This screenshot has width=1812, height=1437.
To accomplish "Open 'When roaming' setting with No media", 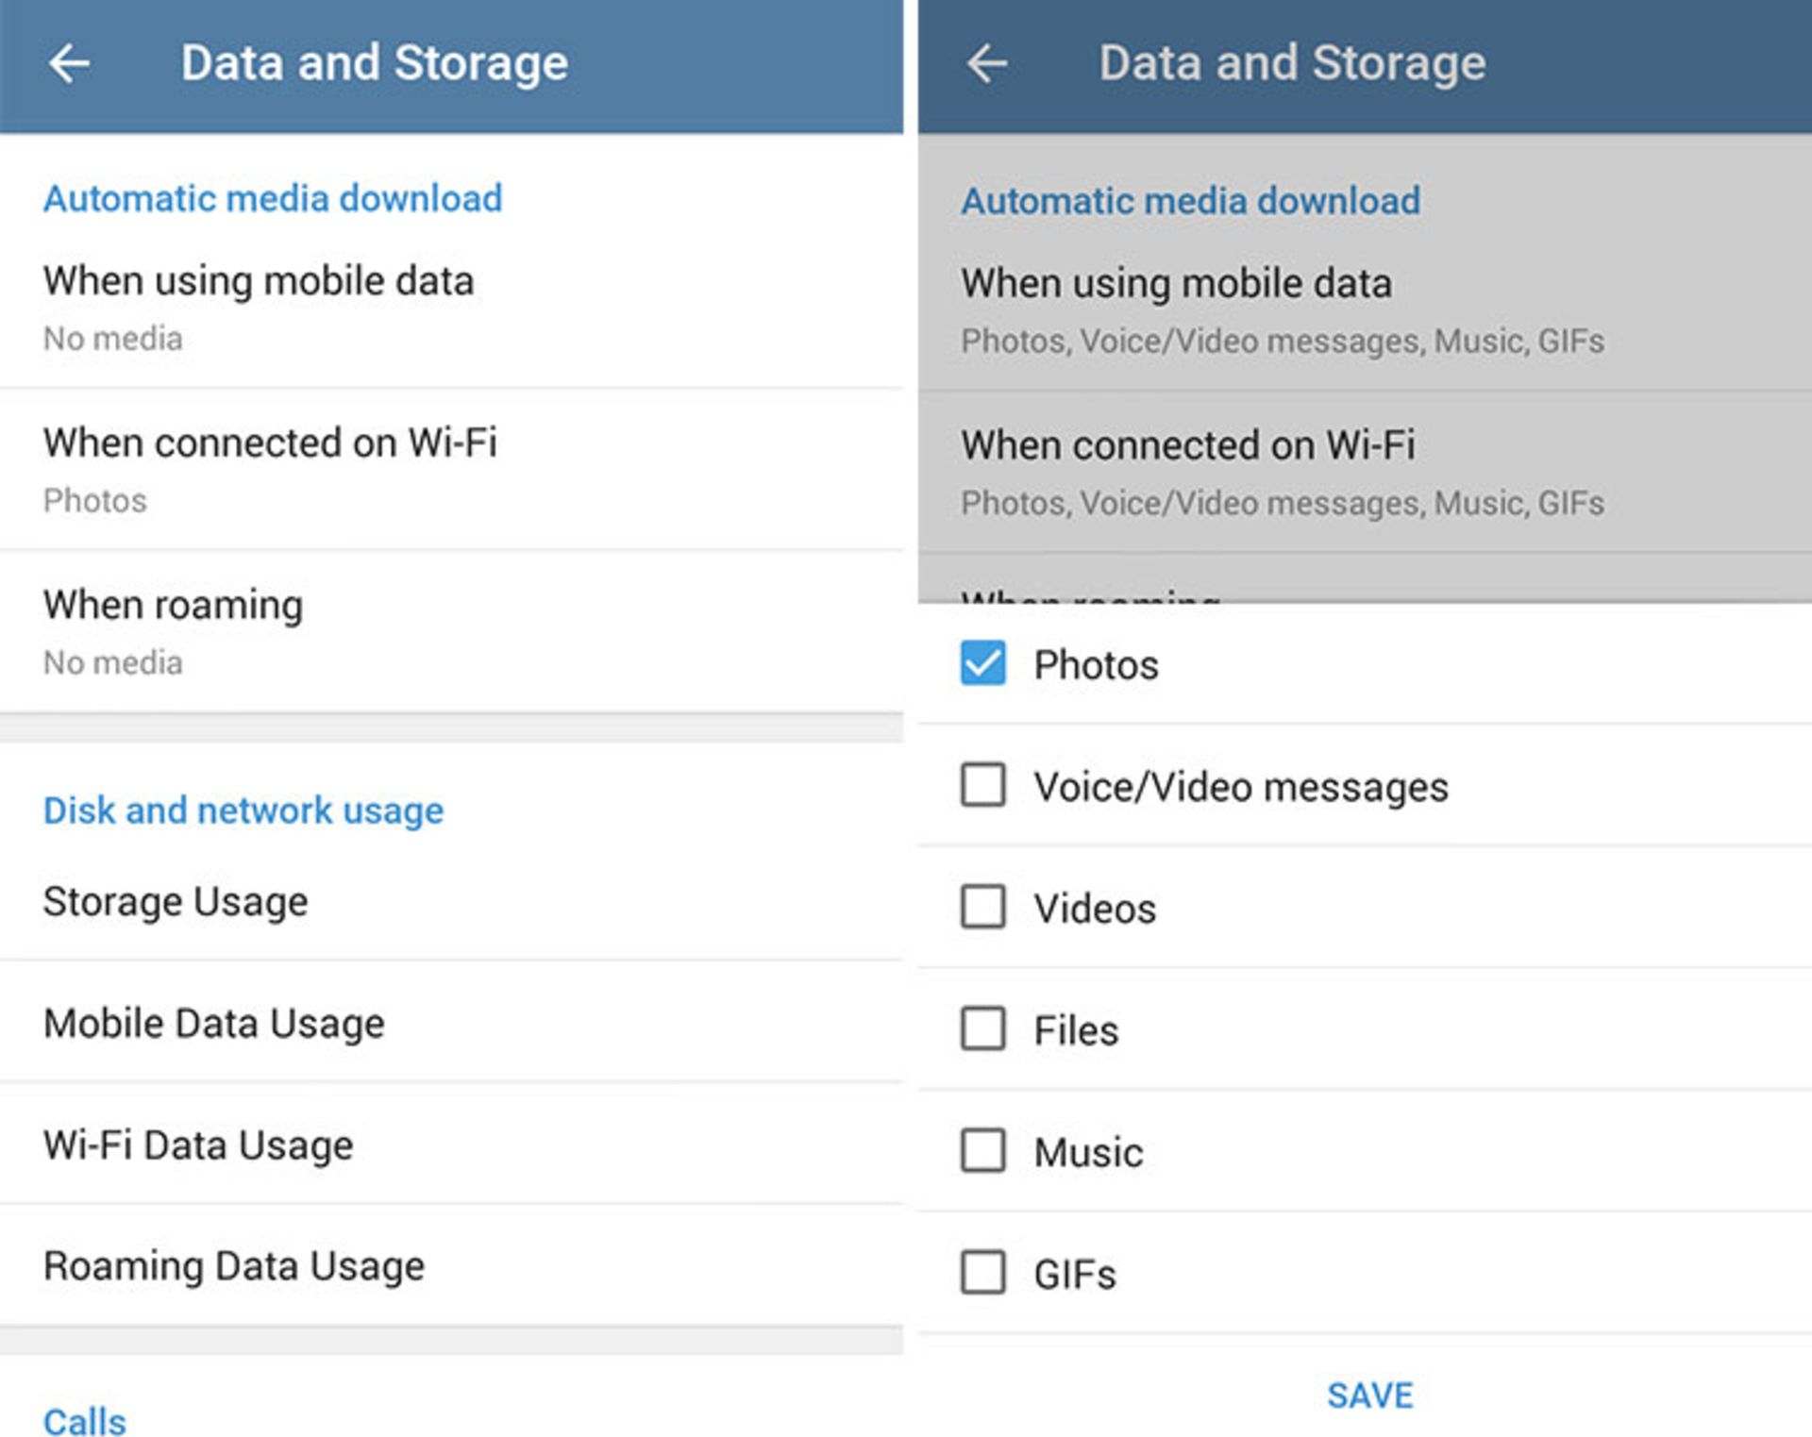I will pyautogui.click(x=451, y=632).
